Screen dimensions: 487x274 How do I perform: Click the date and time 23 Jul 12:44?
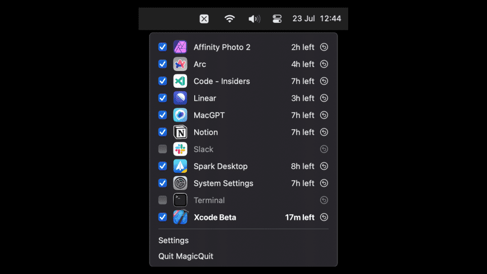(316, 18)
